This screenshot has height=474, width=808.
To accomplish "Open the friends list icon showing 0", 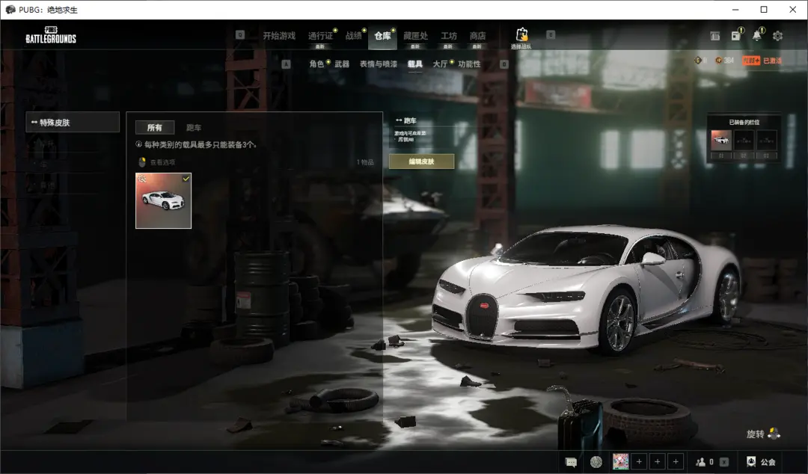I will [x=704, y=462].
